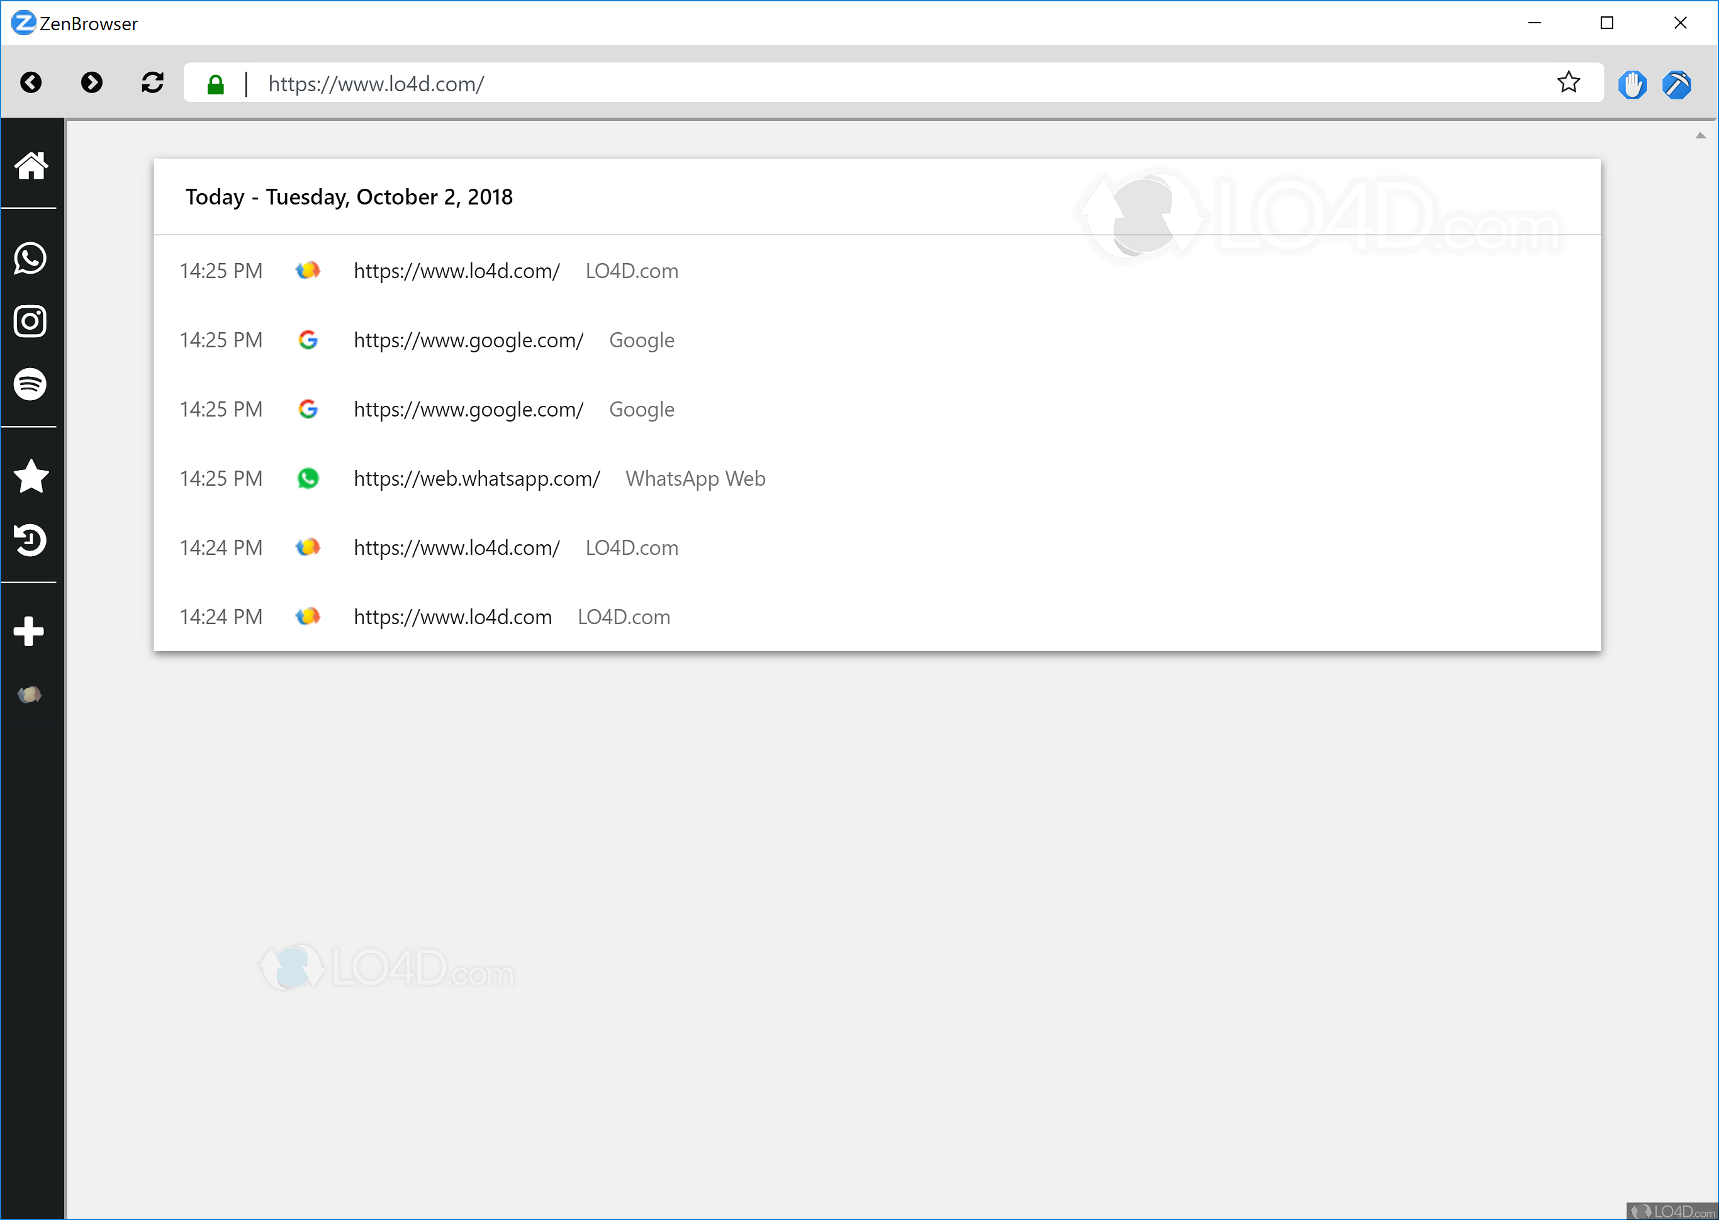Add a new web app with the plus icon
Screen dimensions: 1719x1220
(31, 630)
